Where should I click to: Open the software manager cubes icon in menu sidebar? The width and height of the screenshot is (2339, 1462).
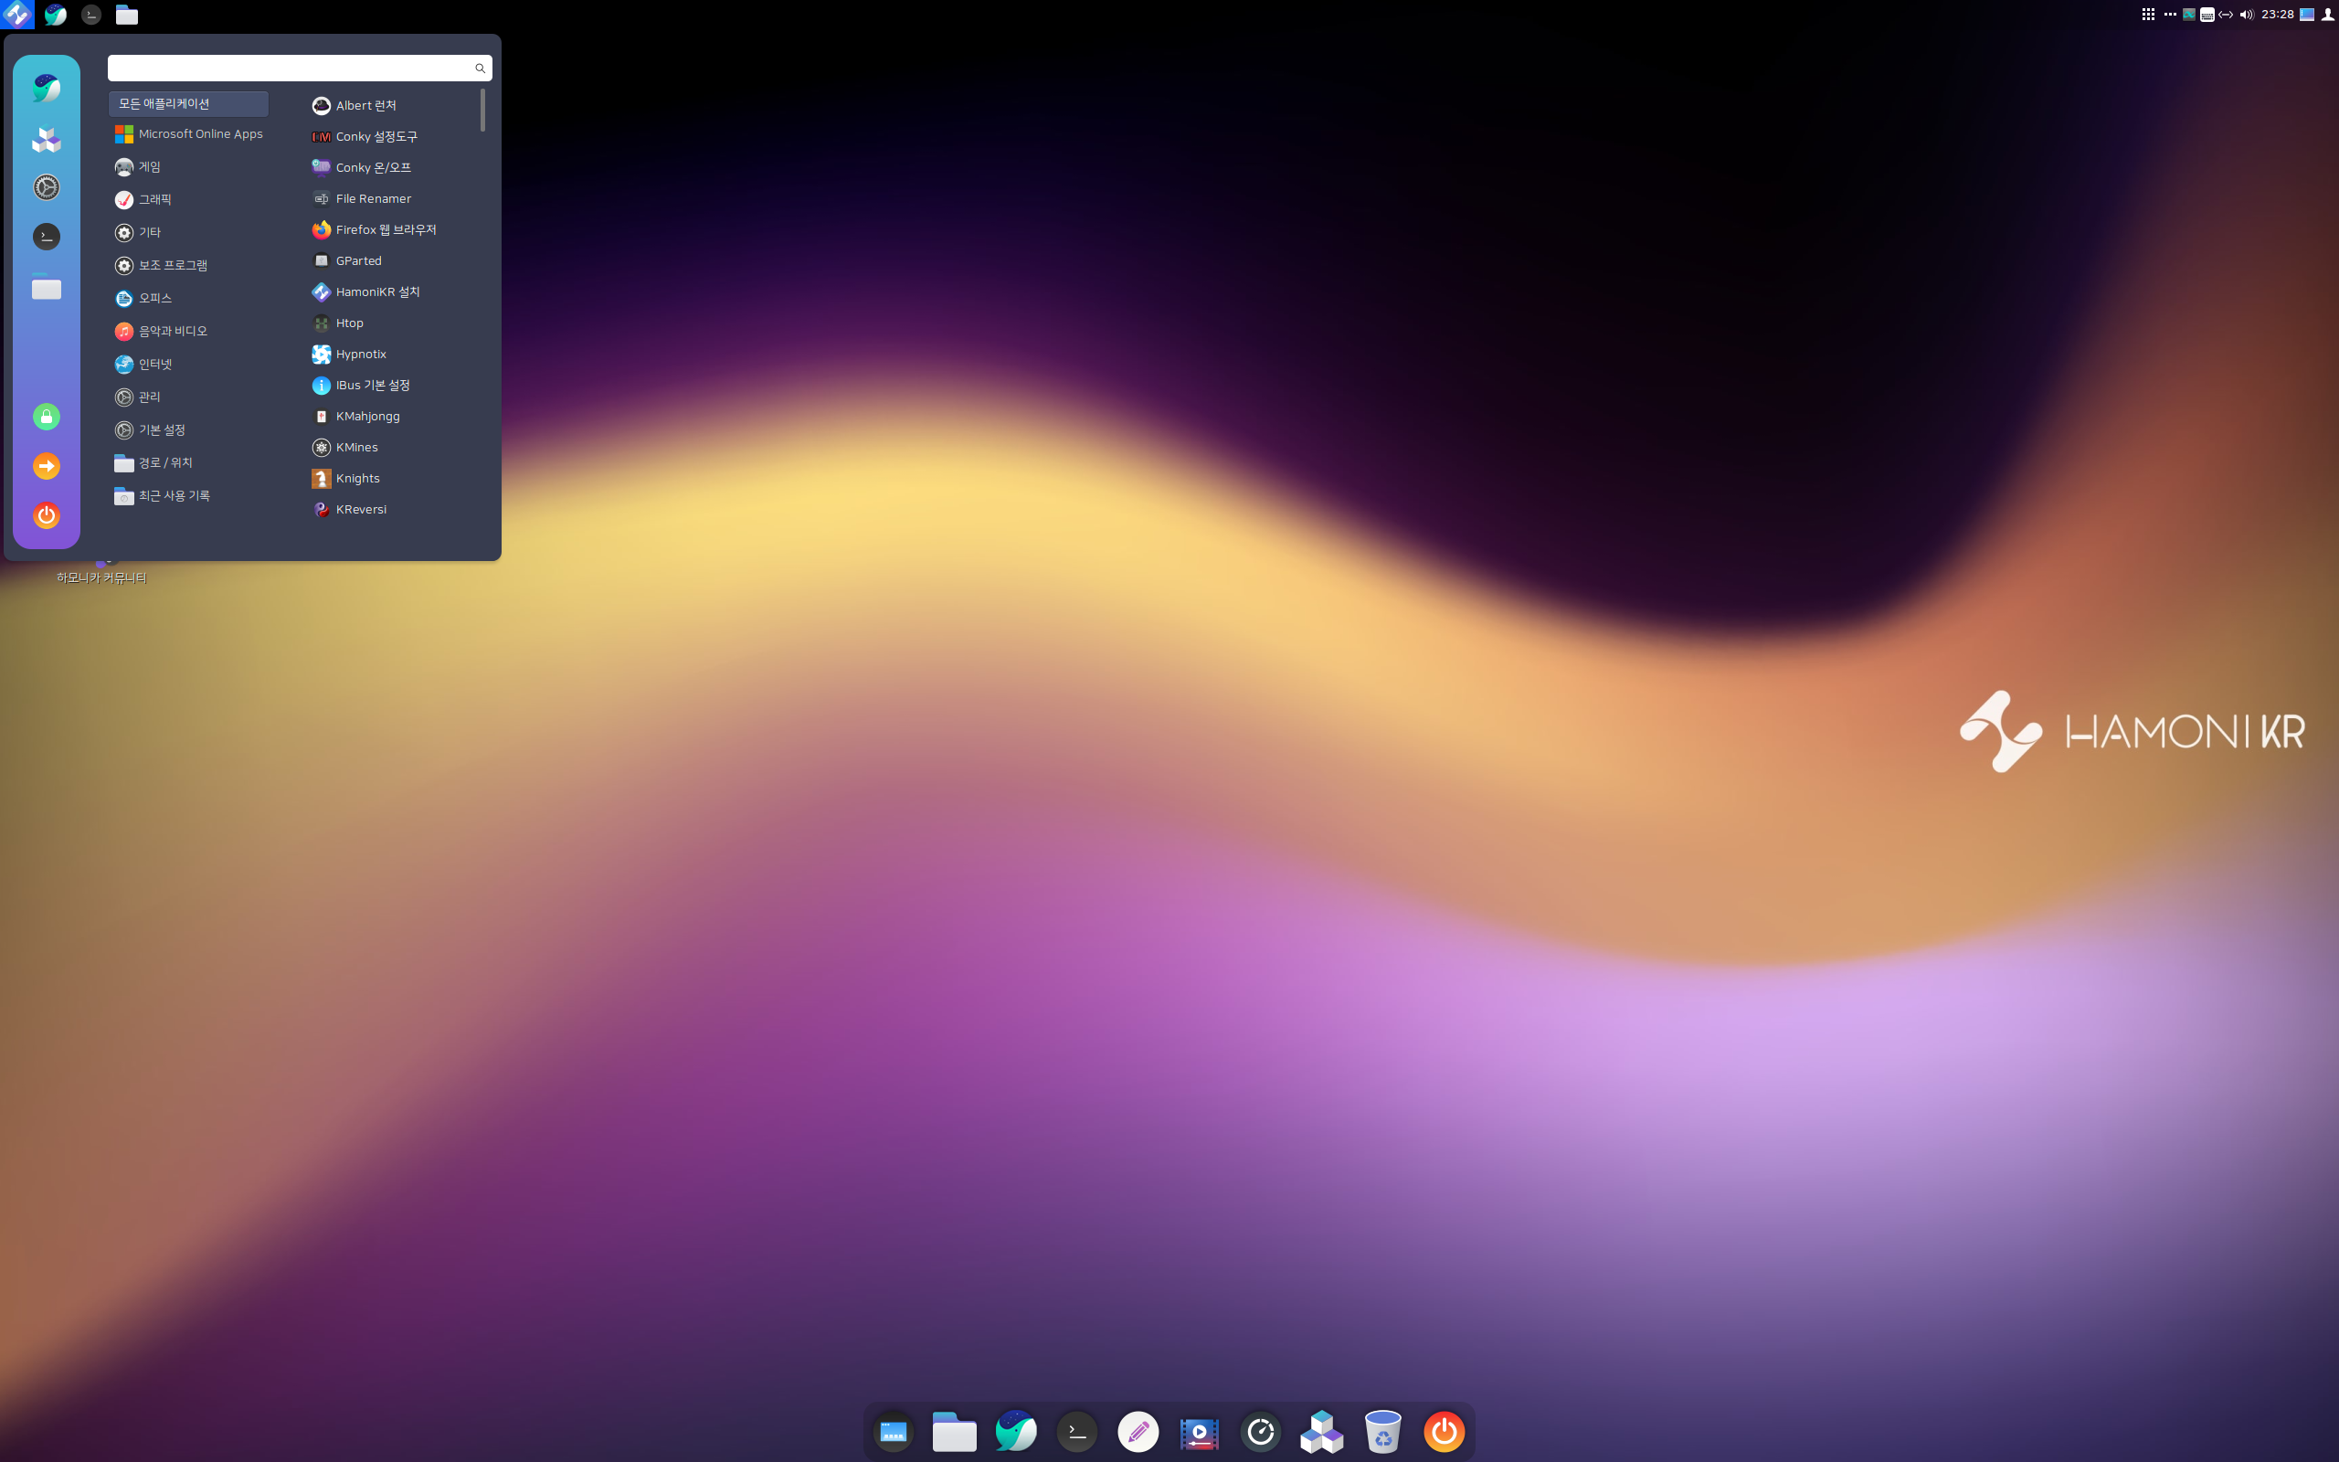[47, 139]
